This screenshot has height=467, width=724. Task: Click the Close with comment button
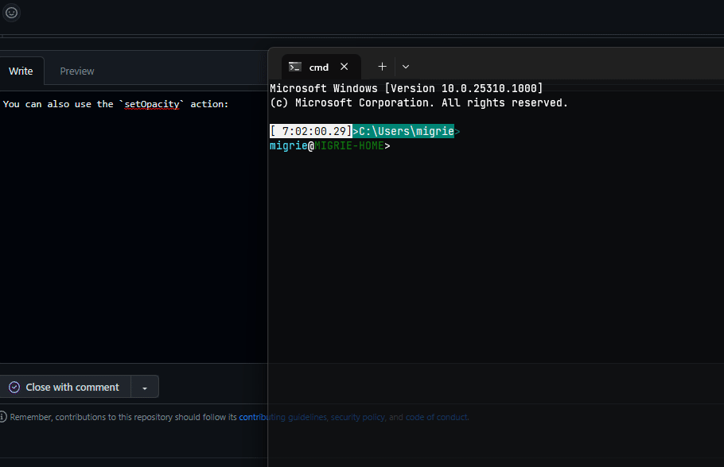point(73,387)
